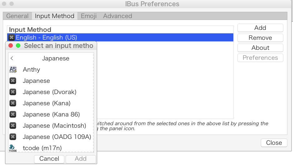293x166 pixels.
Task: Click the Remove button
Action: 260,38
